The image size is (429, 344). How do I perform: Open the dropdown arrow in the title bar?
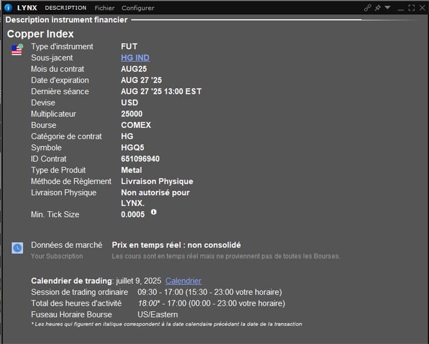(x=387, y=8)
